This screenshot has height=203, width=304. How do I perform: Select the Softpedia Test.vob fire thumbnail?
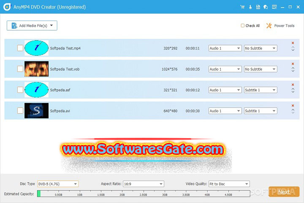click(x=36, y=69)
